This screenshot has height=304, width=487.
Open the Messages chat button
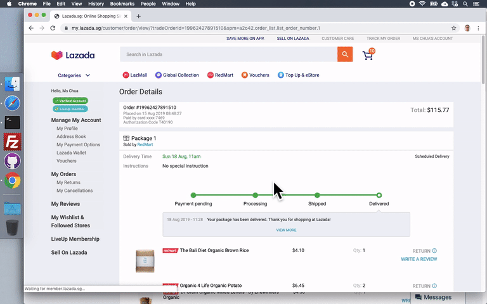pyautogui.click(x=433, y=297)
